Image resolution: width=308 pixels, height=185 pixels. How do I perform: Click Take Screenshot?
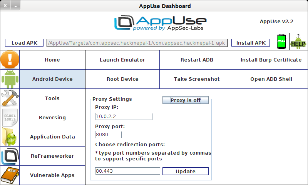click(x=197, y=79)
